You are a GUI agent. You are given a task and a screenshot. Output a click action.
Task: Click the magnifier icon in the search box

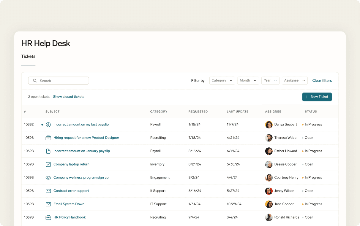point(35,81)
